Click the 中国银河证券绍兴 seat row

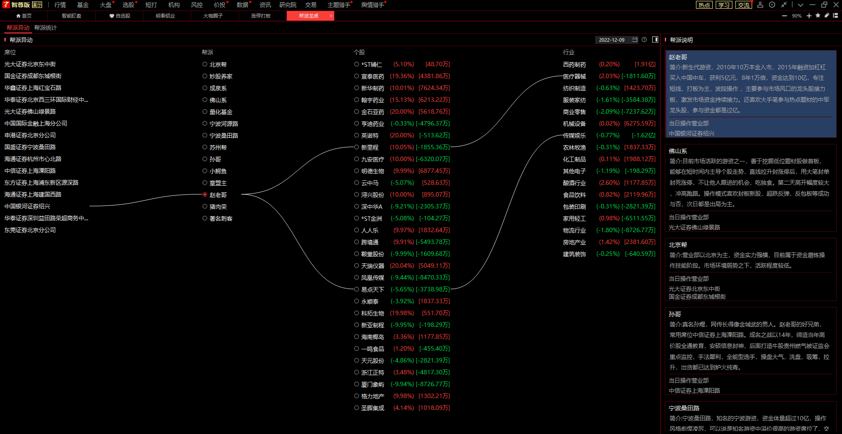(27, 206)
